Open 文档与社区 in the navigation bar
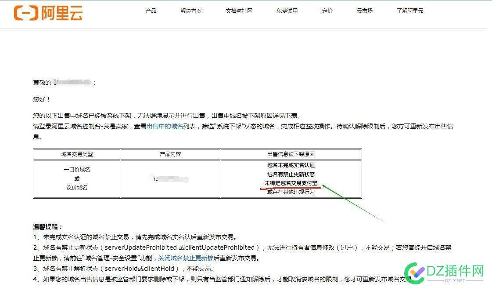The height and width of the screenshot is (291, 492). [239, 11]
